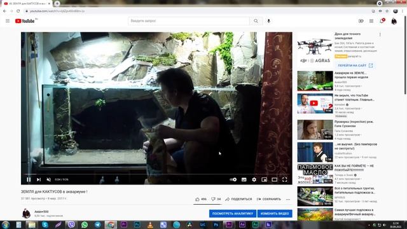
Task: Open a new browser tab
Action: pos(57,4)
